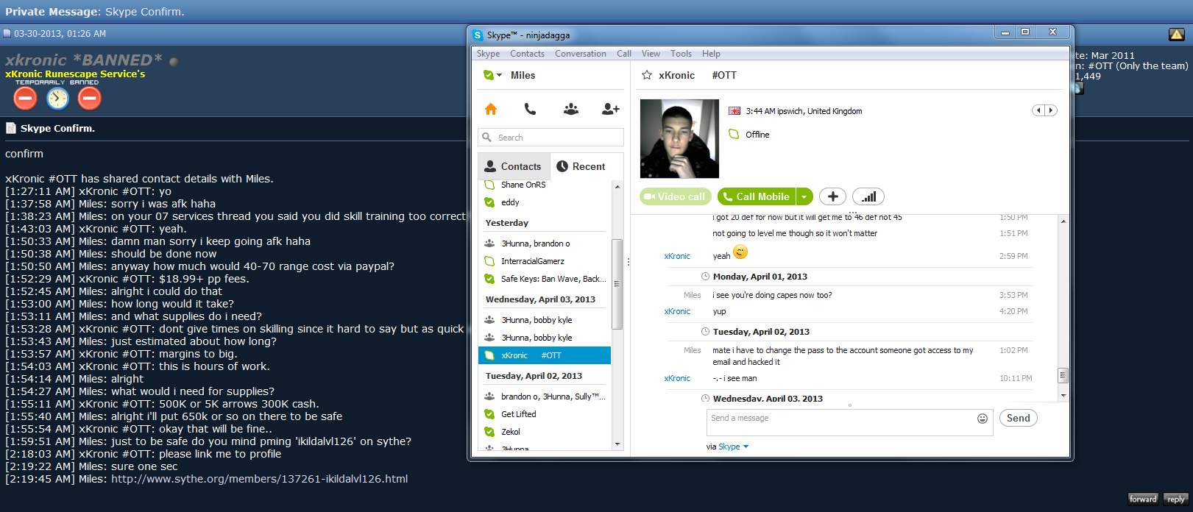
Task: Switch to the Contacts tab
Action: coord(513,166)
